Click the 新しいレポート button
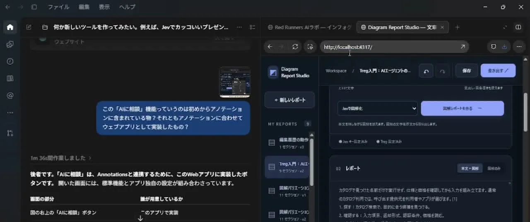The height and width of the screenshot is (222, 530). pos(289,100)
